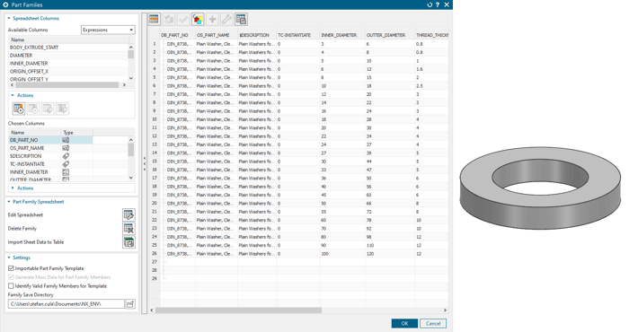Select row number 1 in the spreadsheet
629x332 pixels.
point(154,44)
